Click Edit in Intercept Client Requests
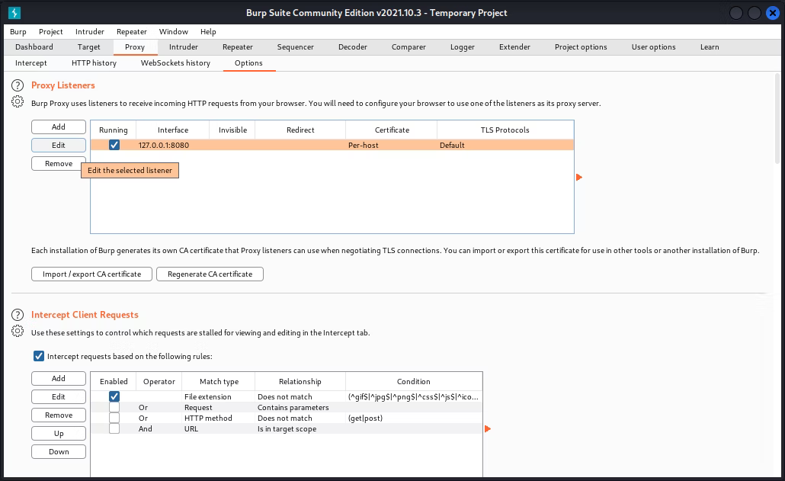The image size is (785, 481). (x=59, y=397)
